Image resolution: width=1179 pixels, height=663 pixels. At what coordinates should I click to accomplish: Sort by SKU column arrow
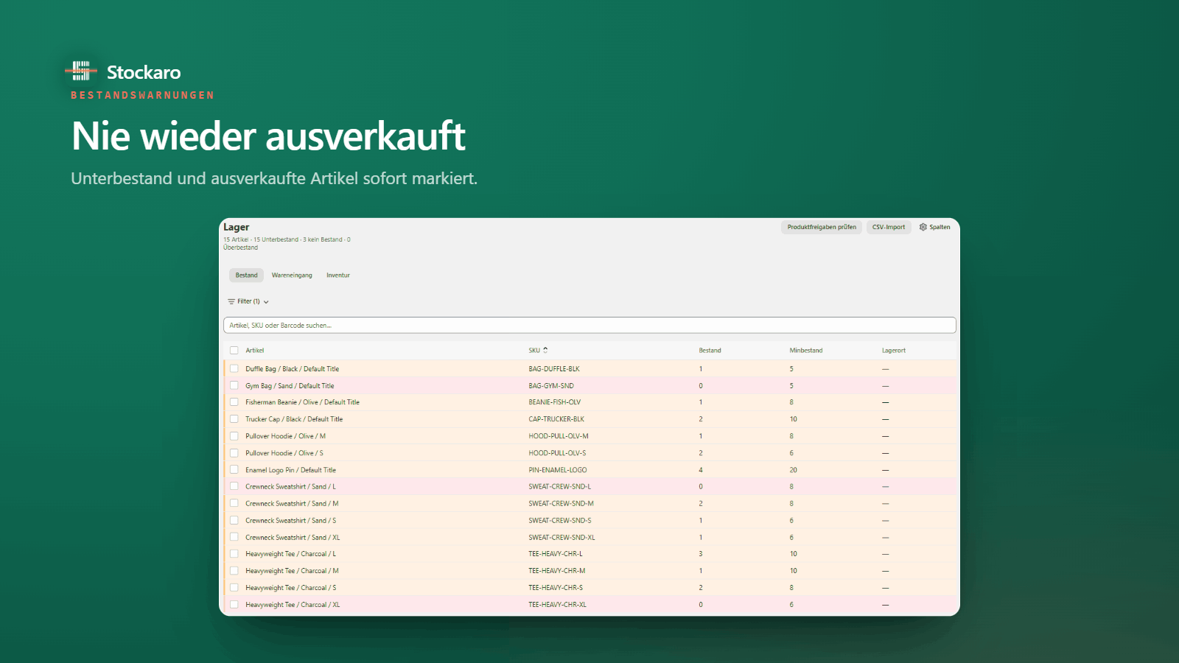click(x=545, y=350)
